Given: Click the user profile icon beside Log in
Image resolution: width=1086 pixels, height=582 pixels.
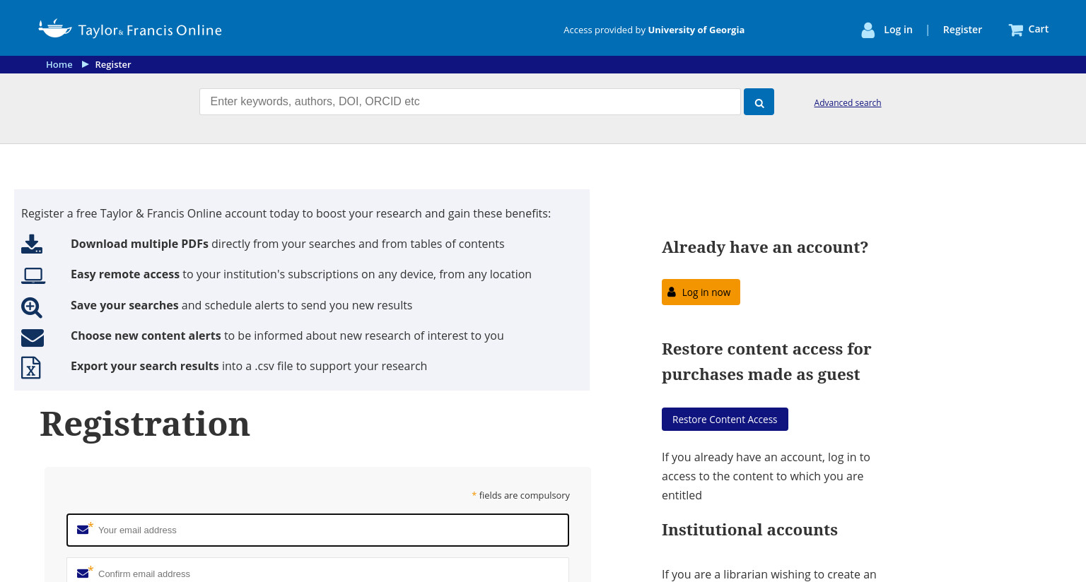Looking at the screenshot, I should coord(868,30).
